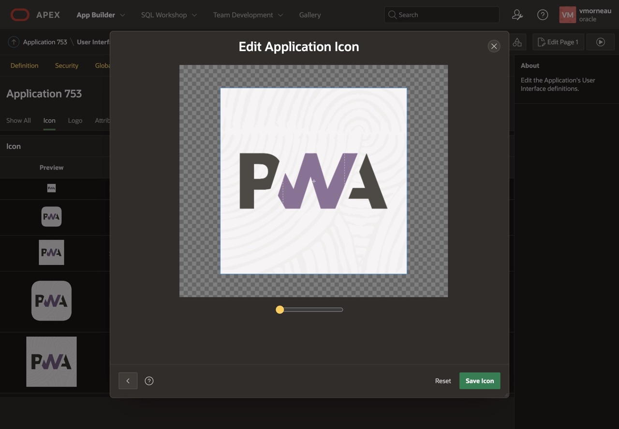Open the vmorneau account menu

coord(586,15)
